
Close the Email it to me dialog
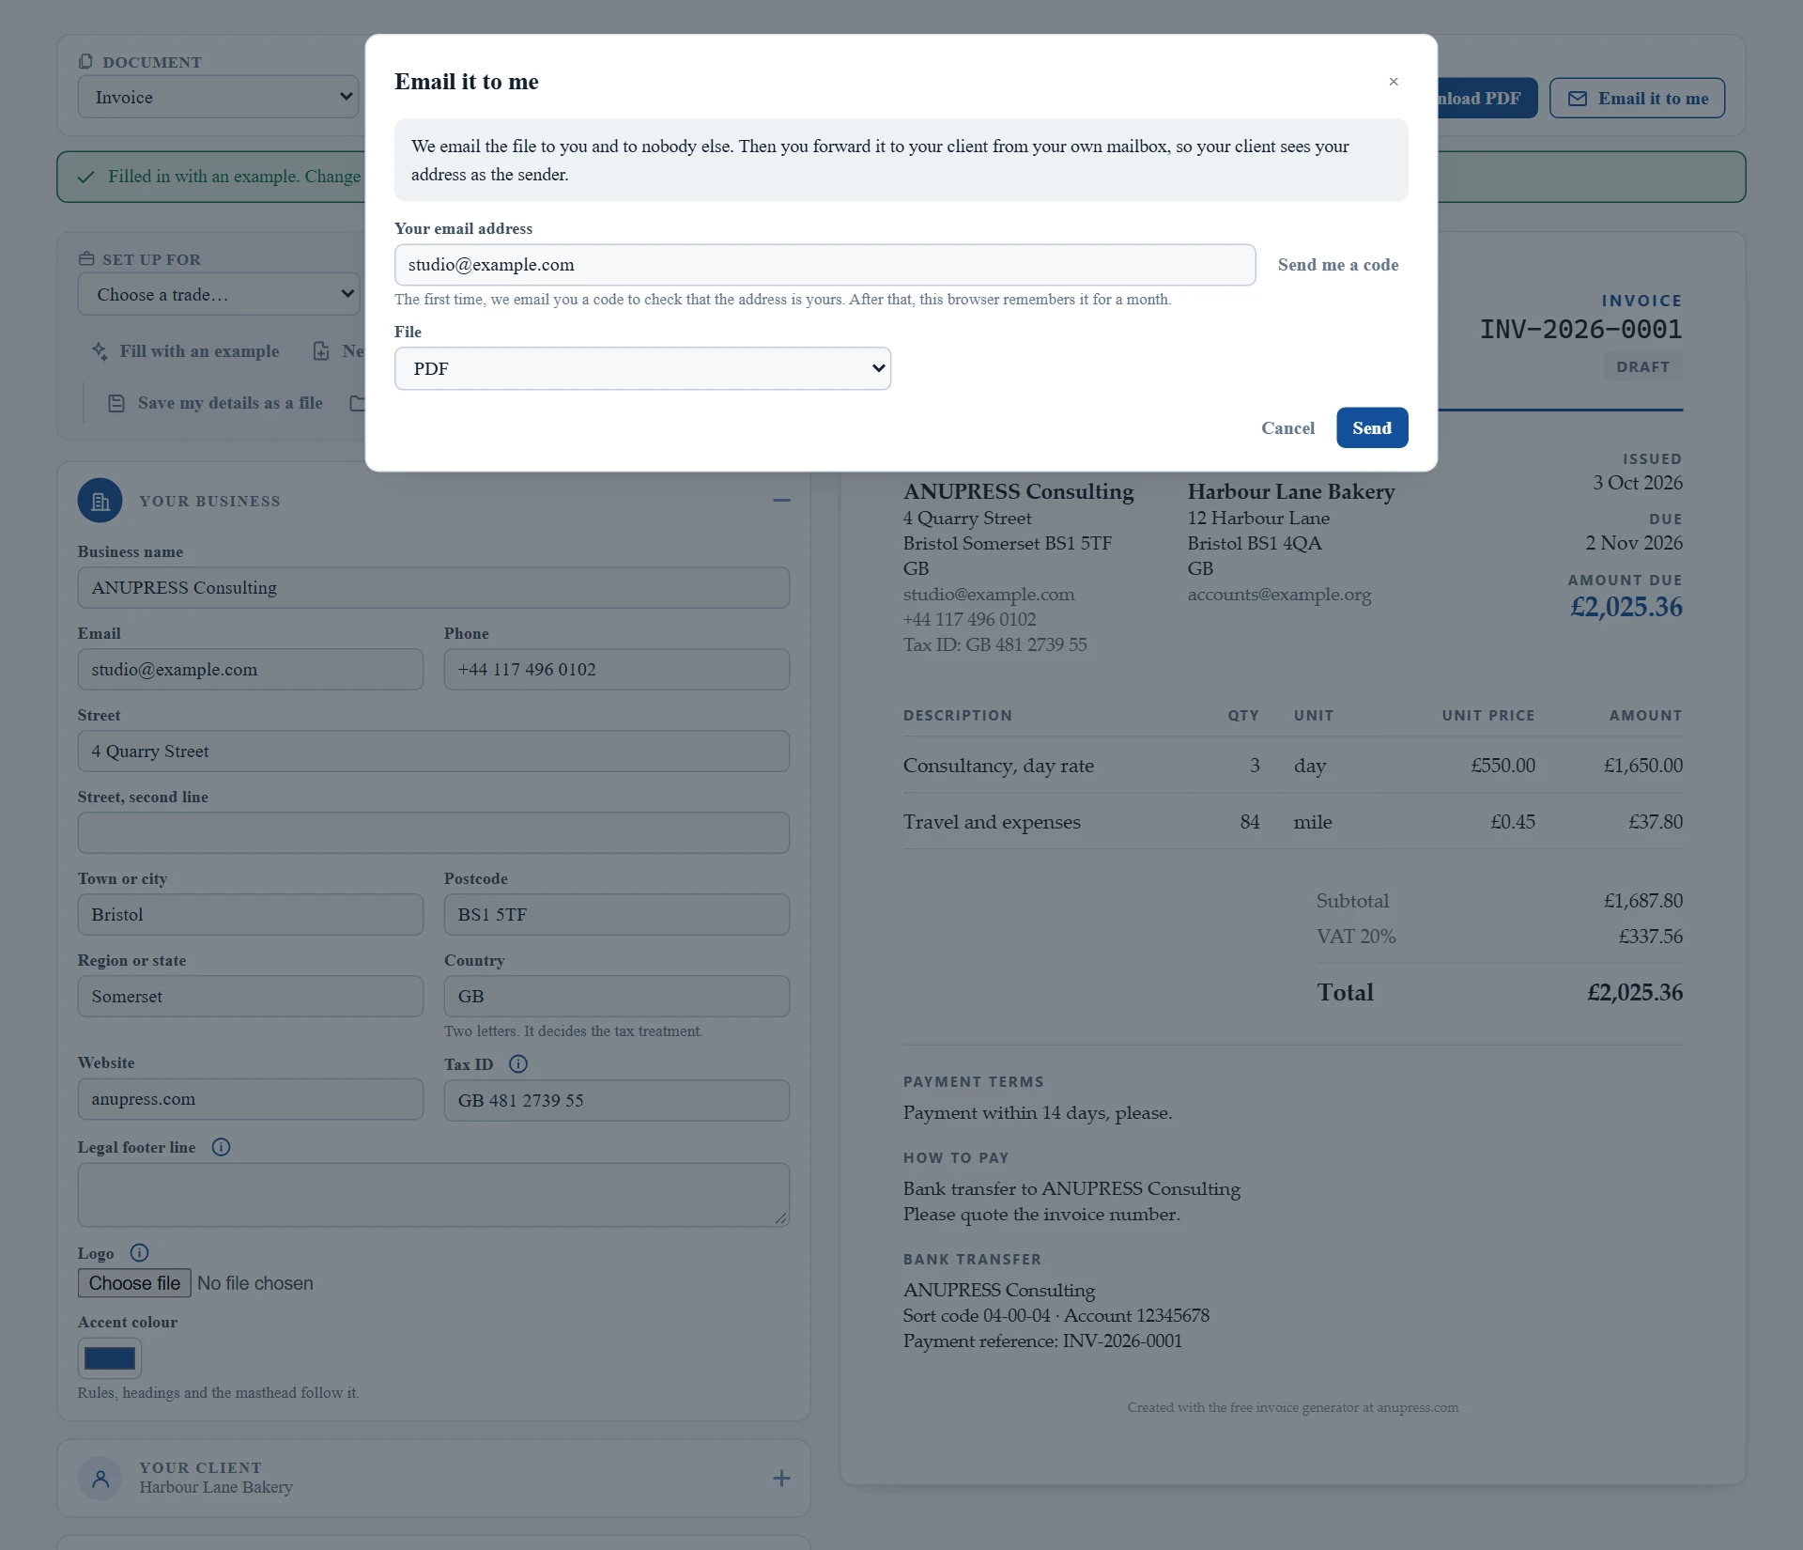pos(1394,82)
